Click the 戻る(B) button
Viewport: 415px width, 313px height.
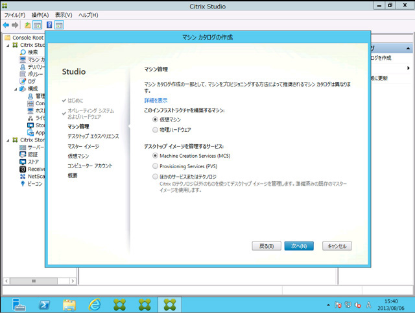click(267, 246)
